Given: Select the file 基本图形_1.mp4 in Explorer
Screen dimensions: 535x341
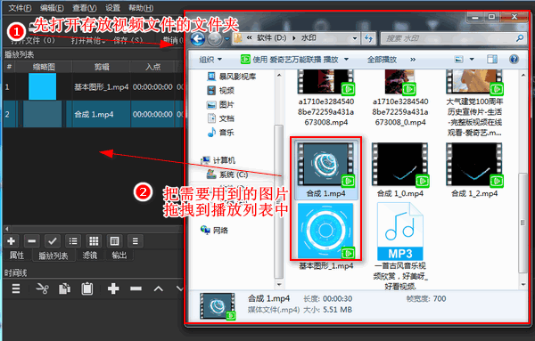Looking at the screenshot, I should [325, 237].
